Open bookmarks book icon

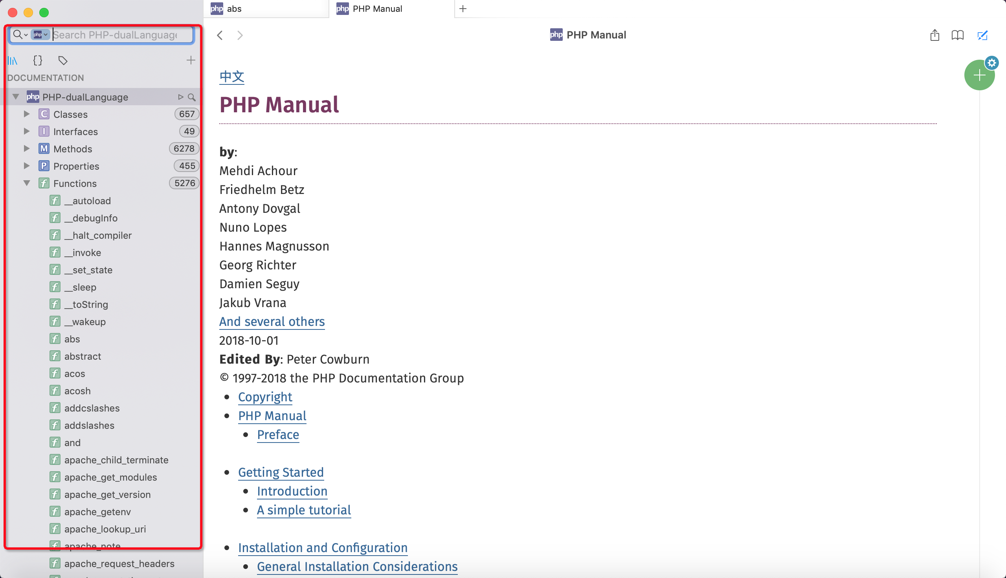point(957,35)
